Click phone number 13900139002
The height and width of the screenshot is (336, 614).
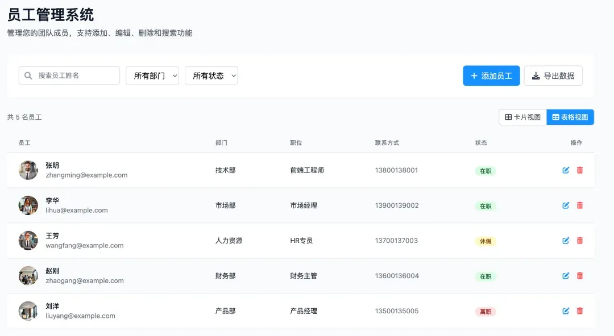(397, 205)
